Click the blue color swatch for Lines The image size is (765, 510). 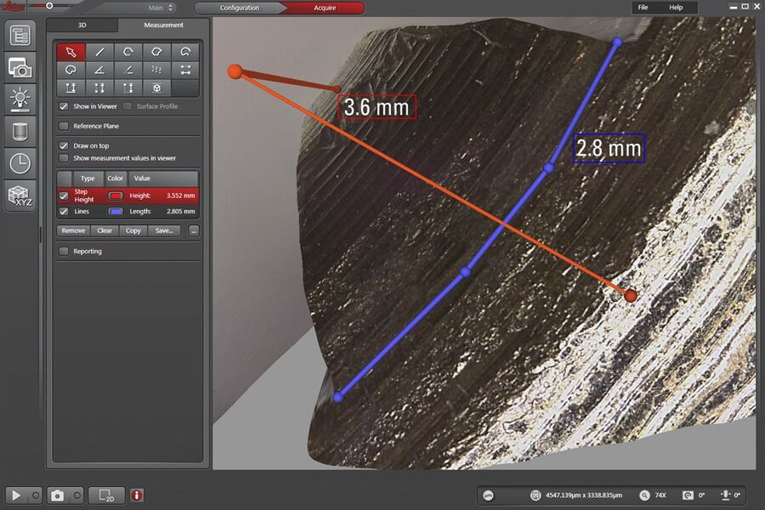(x=116, y=212)
